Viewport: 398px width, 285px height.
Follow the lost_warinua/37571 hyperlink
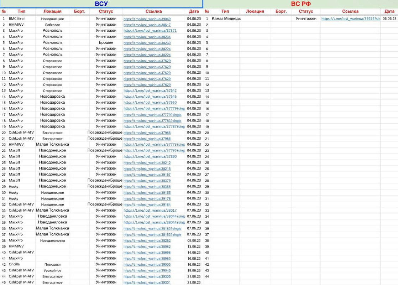click(150, 31)
